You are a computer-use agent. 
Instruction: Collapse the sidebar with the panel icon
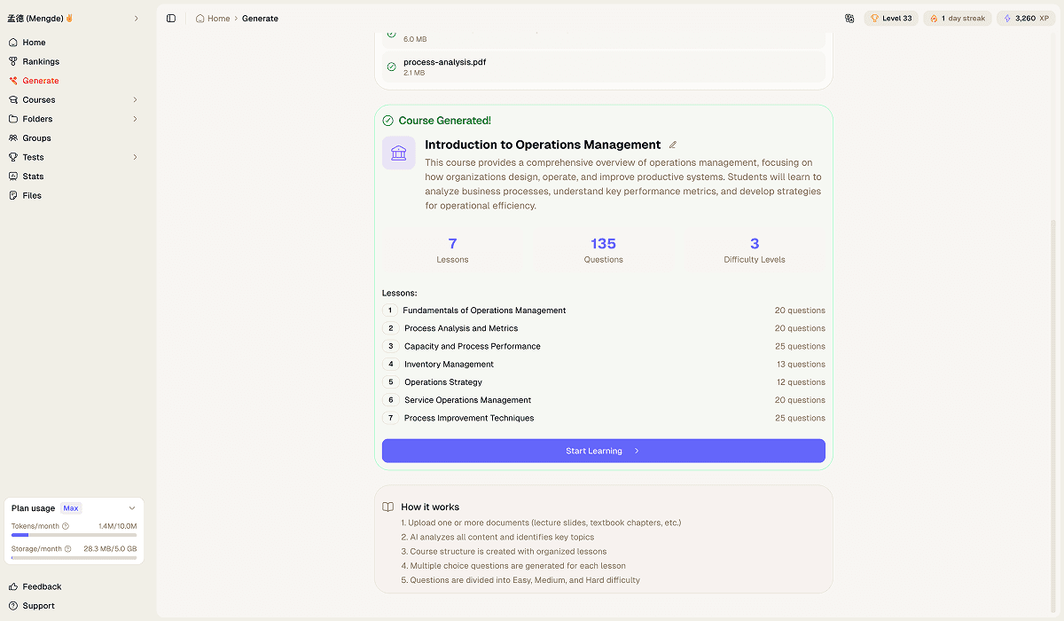tap(170, 18)
